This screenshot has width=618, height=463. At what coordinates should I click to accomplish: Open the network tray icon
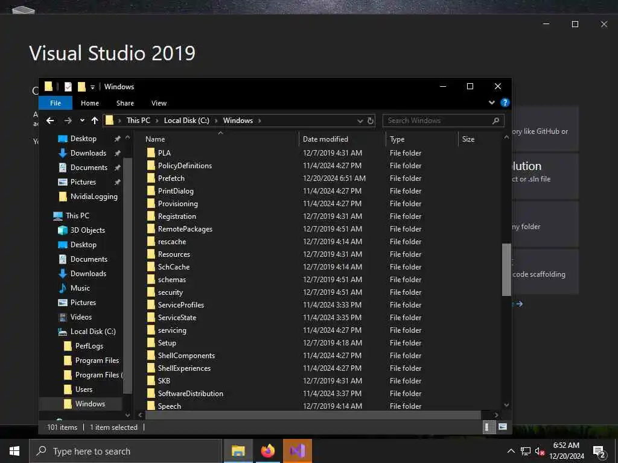pos(526,451)
